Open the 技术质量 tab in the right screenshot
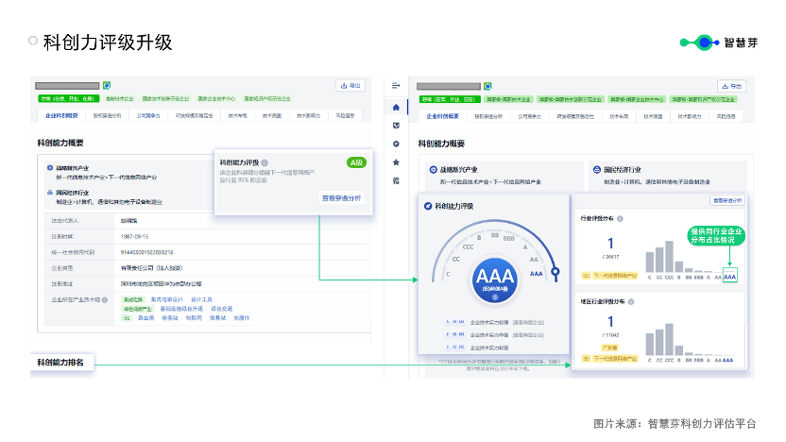The image size is (786, 442). 653,116
